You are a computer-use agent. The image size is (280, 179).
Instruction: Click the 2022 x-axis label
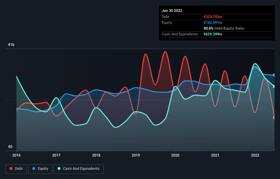255,155
